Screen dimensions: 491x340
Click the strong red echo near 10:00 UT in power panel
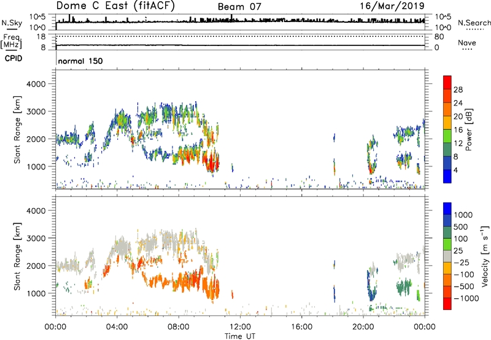[x=212, y=163]
